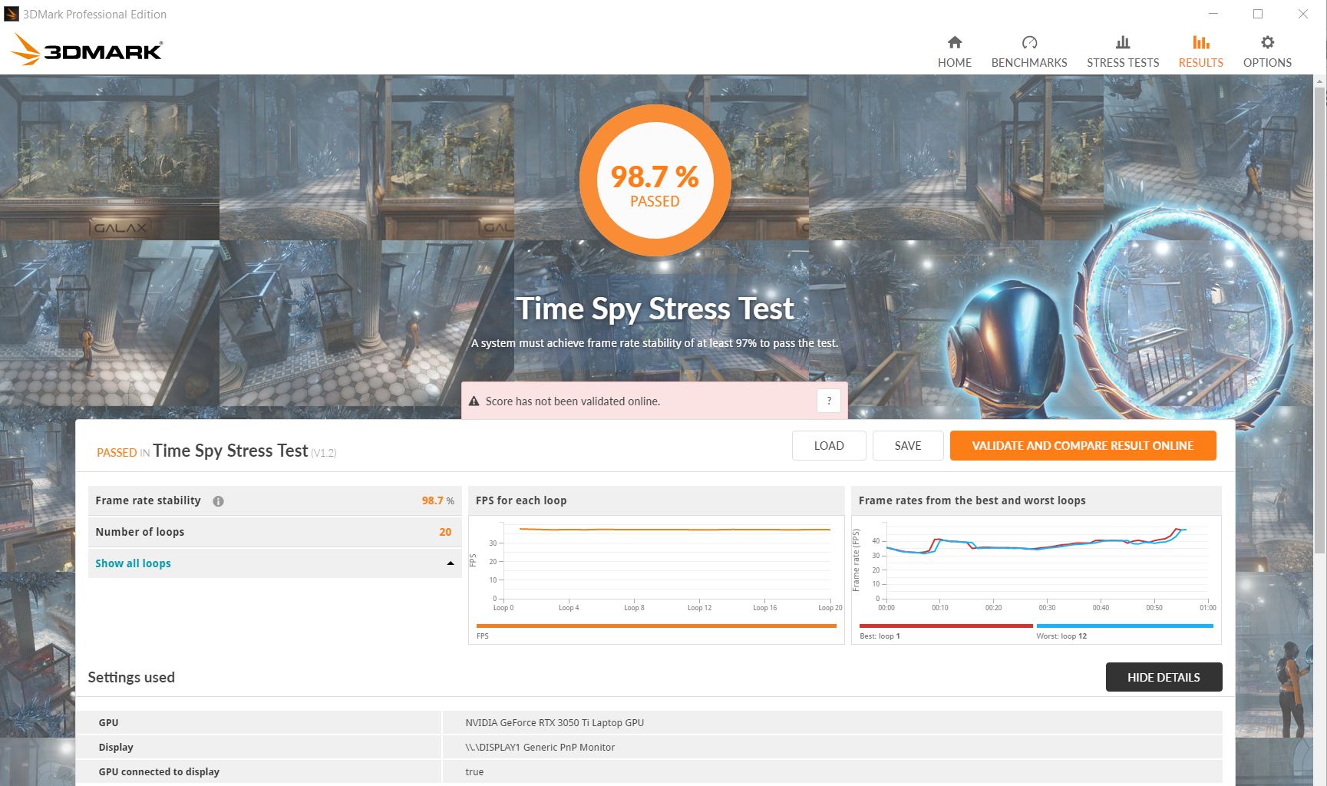Screen dimensions: 1327x786
Task: Maximize the 3DMark window
Action: pos(1258,14)
